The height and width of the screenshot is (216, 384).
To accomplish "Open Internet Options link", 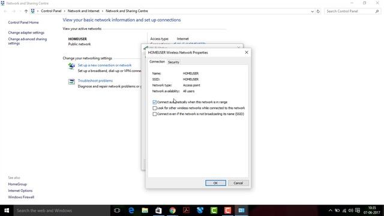I will 20,191.
